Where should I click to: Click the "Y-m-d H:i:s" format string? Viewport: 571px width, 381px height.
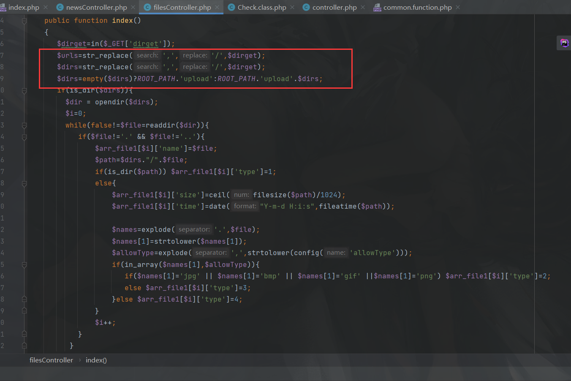point(287,207)
